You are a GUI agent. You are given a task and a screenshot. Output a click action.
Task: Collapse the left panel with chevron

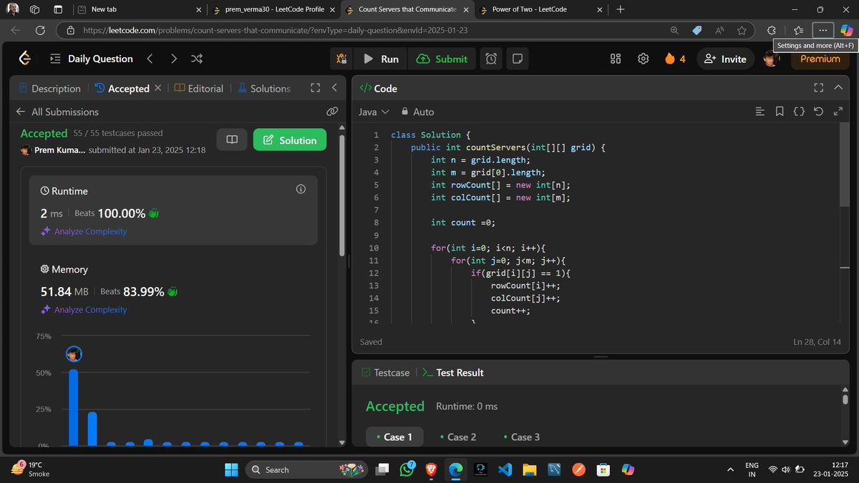334,88
